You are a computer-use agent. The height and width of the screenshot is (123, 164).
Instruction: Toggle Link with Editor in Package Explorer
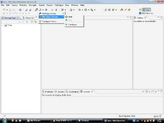(36, 22)
